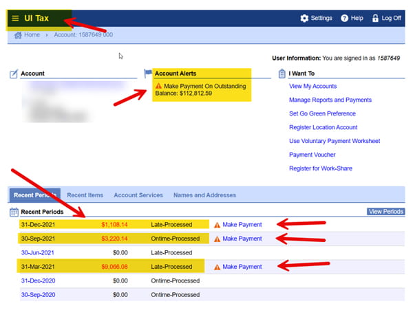Click the Home house icon in breadcrumb
Image resolution: width=413 pixels, height=319 pixels.
18,35
